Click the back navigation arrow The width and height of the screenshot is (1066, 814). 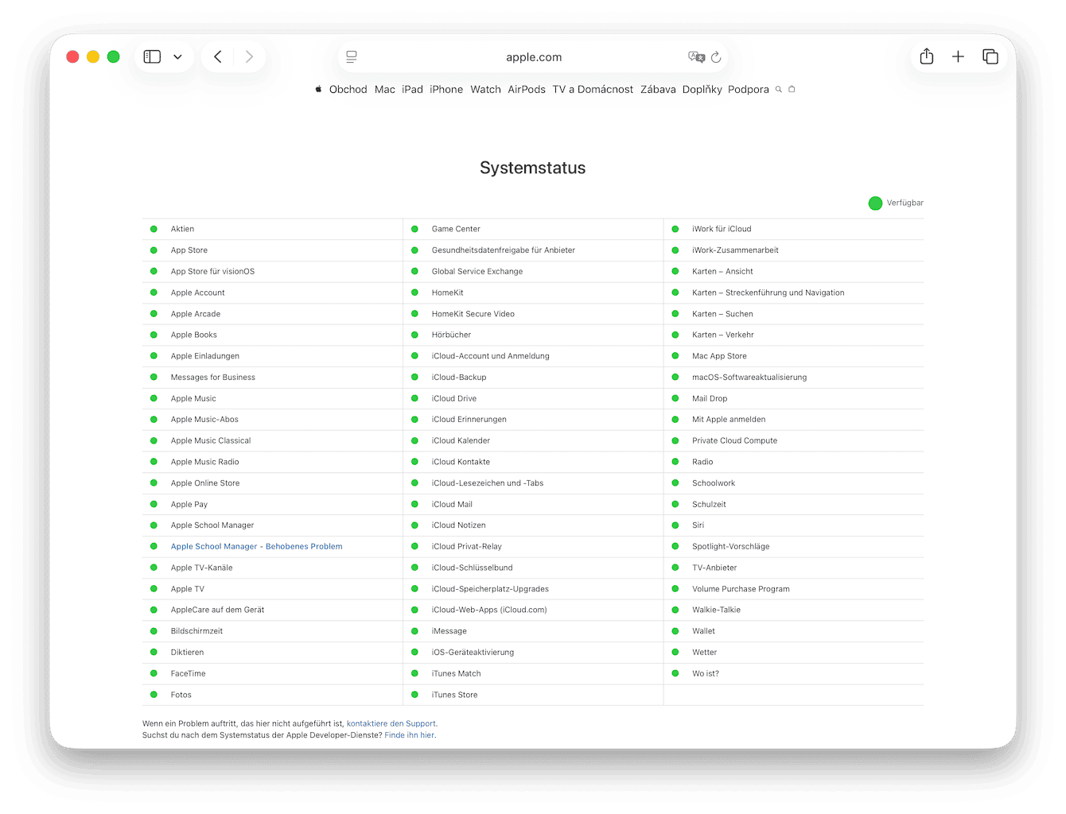[x=217, y=56]
